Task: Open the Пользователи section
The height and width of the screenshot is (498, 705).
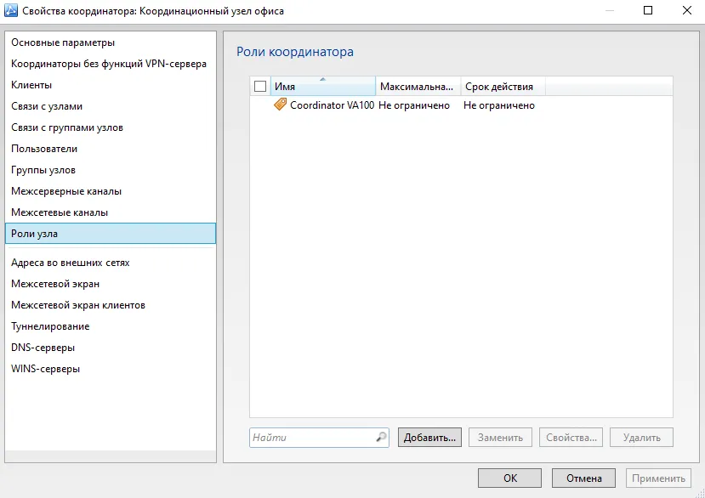Action: click(x=111, y=149)
